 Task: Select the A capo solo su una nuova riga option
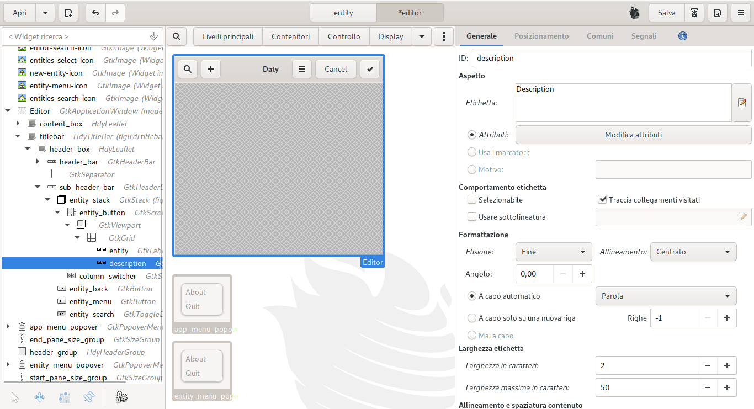[x=472, y=318]
